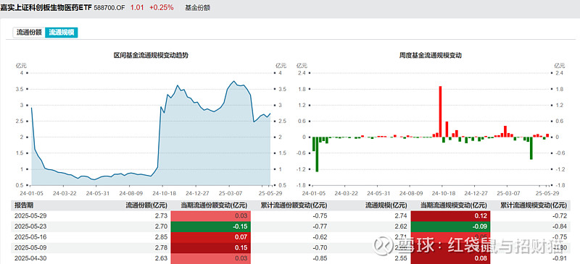Click the deepest green bar near 24-01-05

click(317, 154)
